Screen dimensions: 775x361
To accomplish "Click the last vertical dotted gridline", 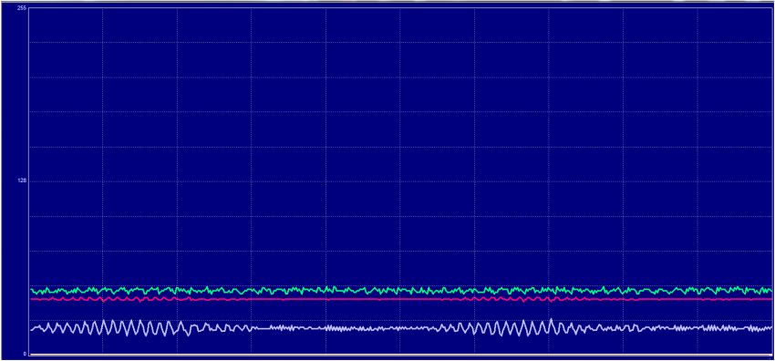I will pos(697,180).
